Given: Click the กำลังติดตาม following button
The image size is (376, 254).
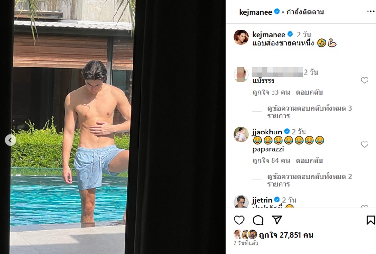Looking at the screenshot, I should (x=305, y=12).
